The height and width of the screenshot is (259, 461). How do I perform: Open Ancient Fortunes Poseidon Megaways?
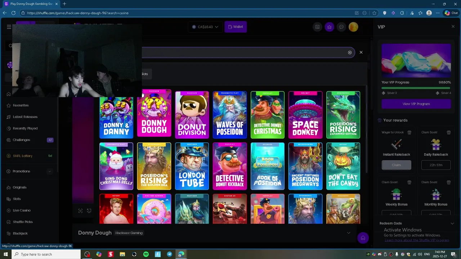pyautogui.click(x=305, y=166)
